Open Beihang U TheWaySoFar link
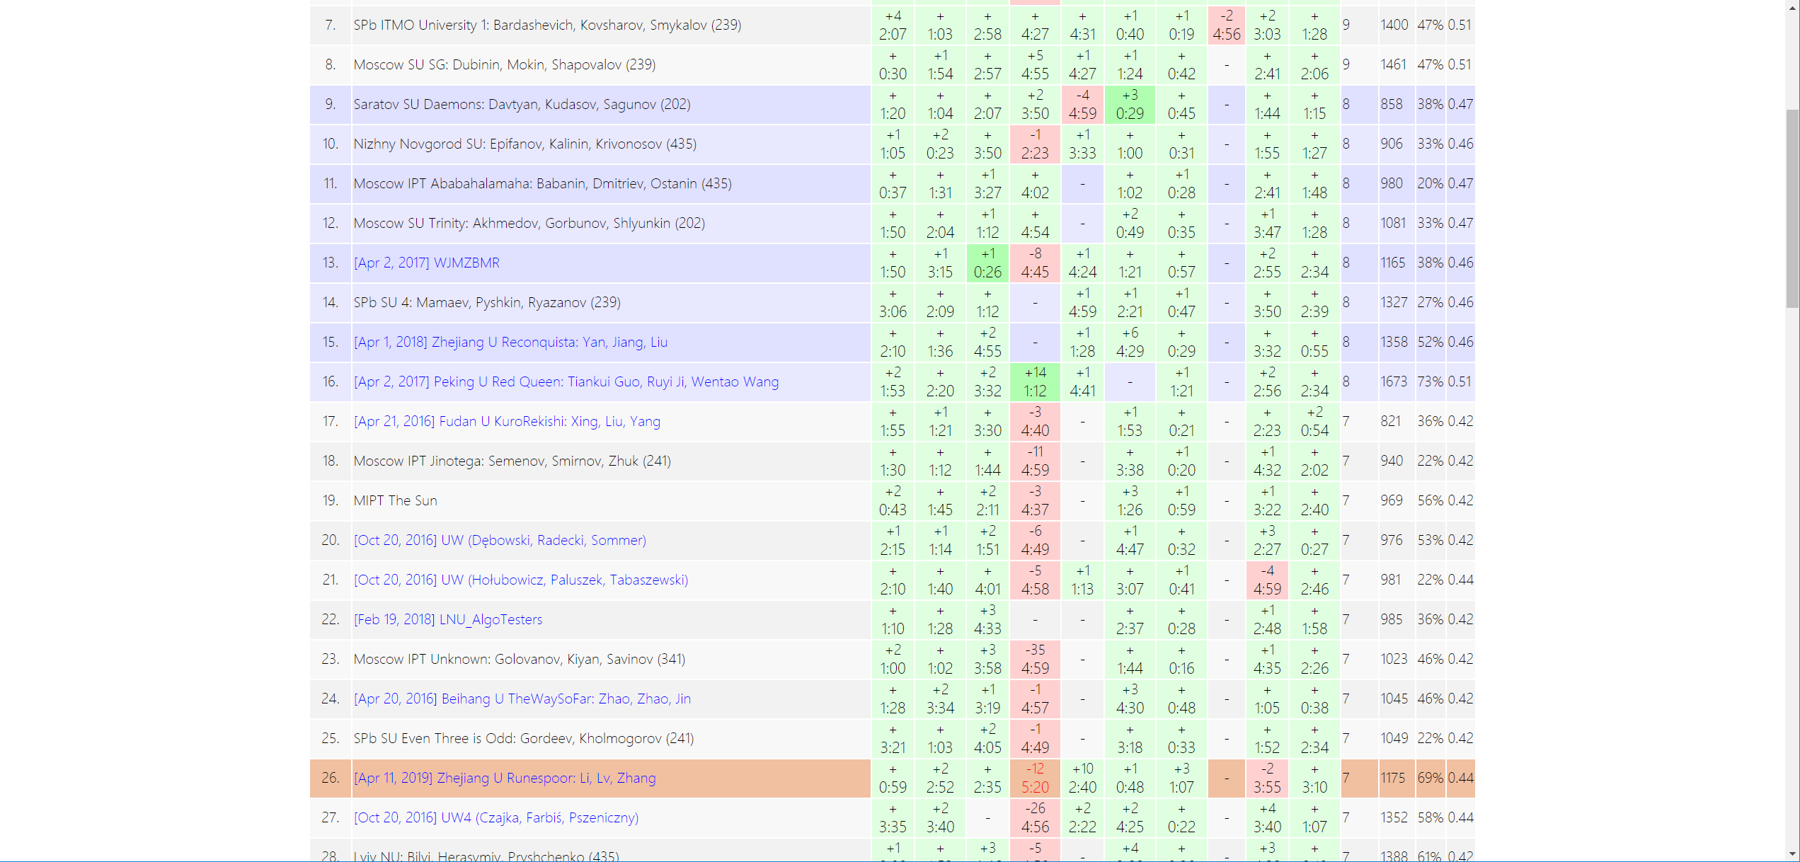Image resolution: width=1800 pixels, height=862 pixels. [x=522, y=699]
